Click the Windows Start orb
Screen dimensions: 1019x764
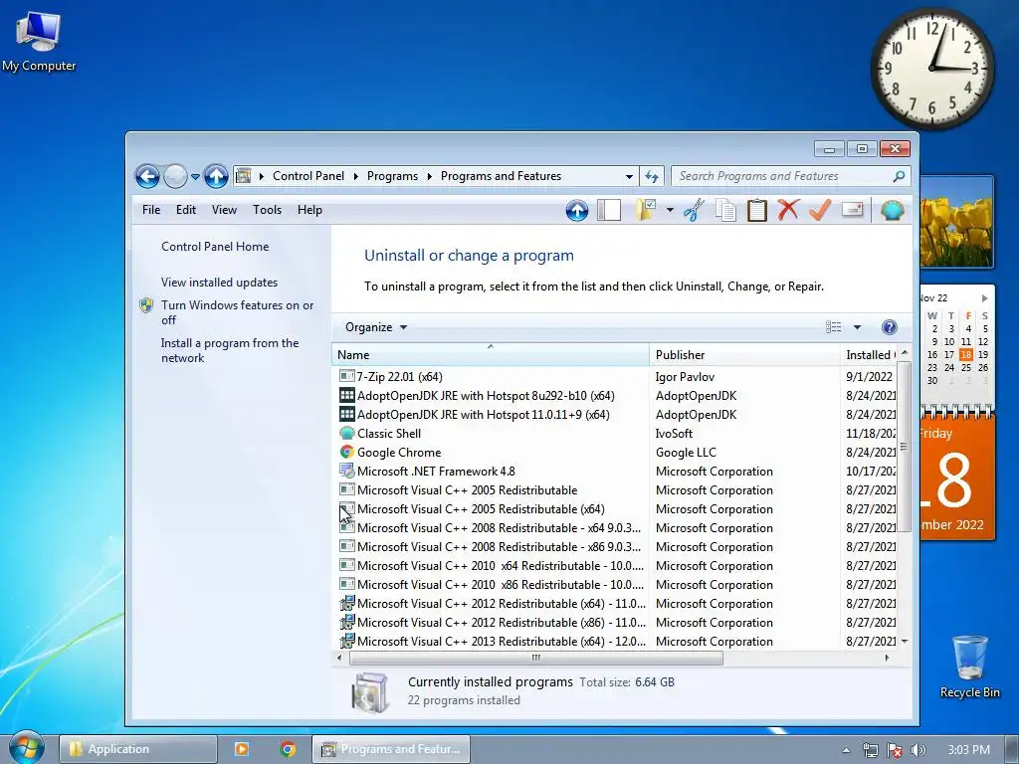(26, 747)
